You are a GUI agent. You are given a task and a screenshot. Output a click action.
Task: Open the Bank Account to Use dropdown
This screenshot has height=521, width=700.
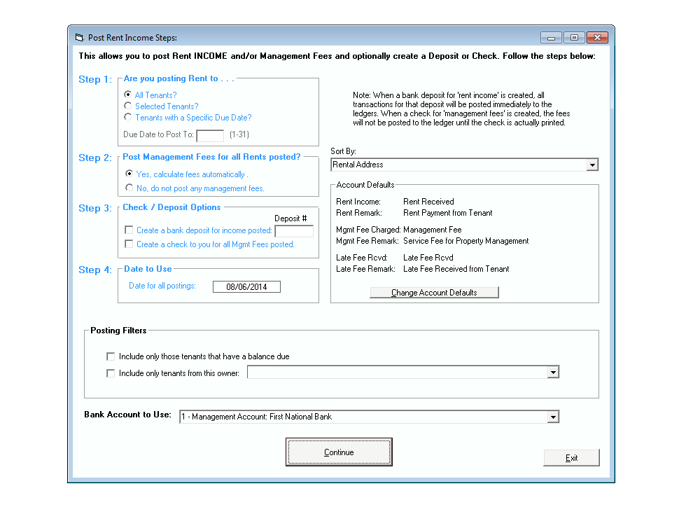coord(554,417)
